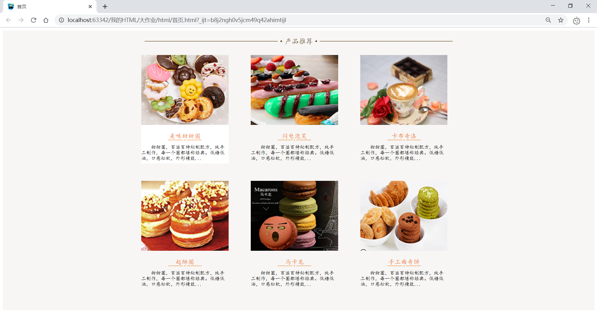Viewport: 597px width, 316px height.
Task: Close the 首页 tab
Action: pos(90,7)
